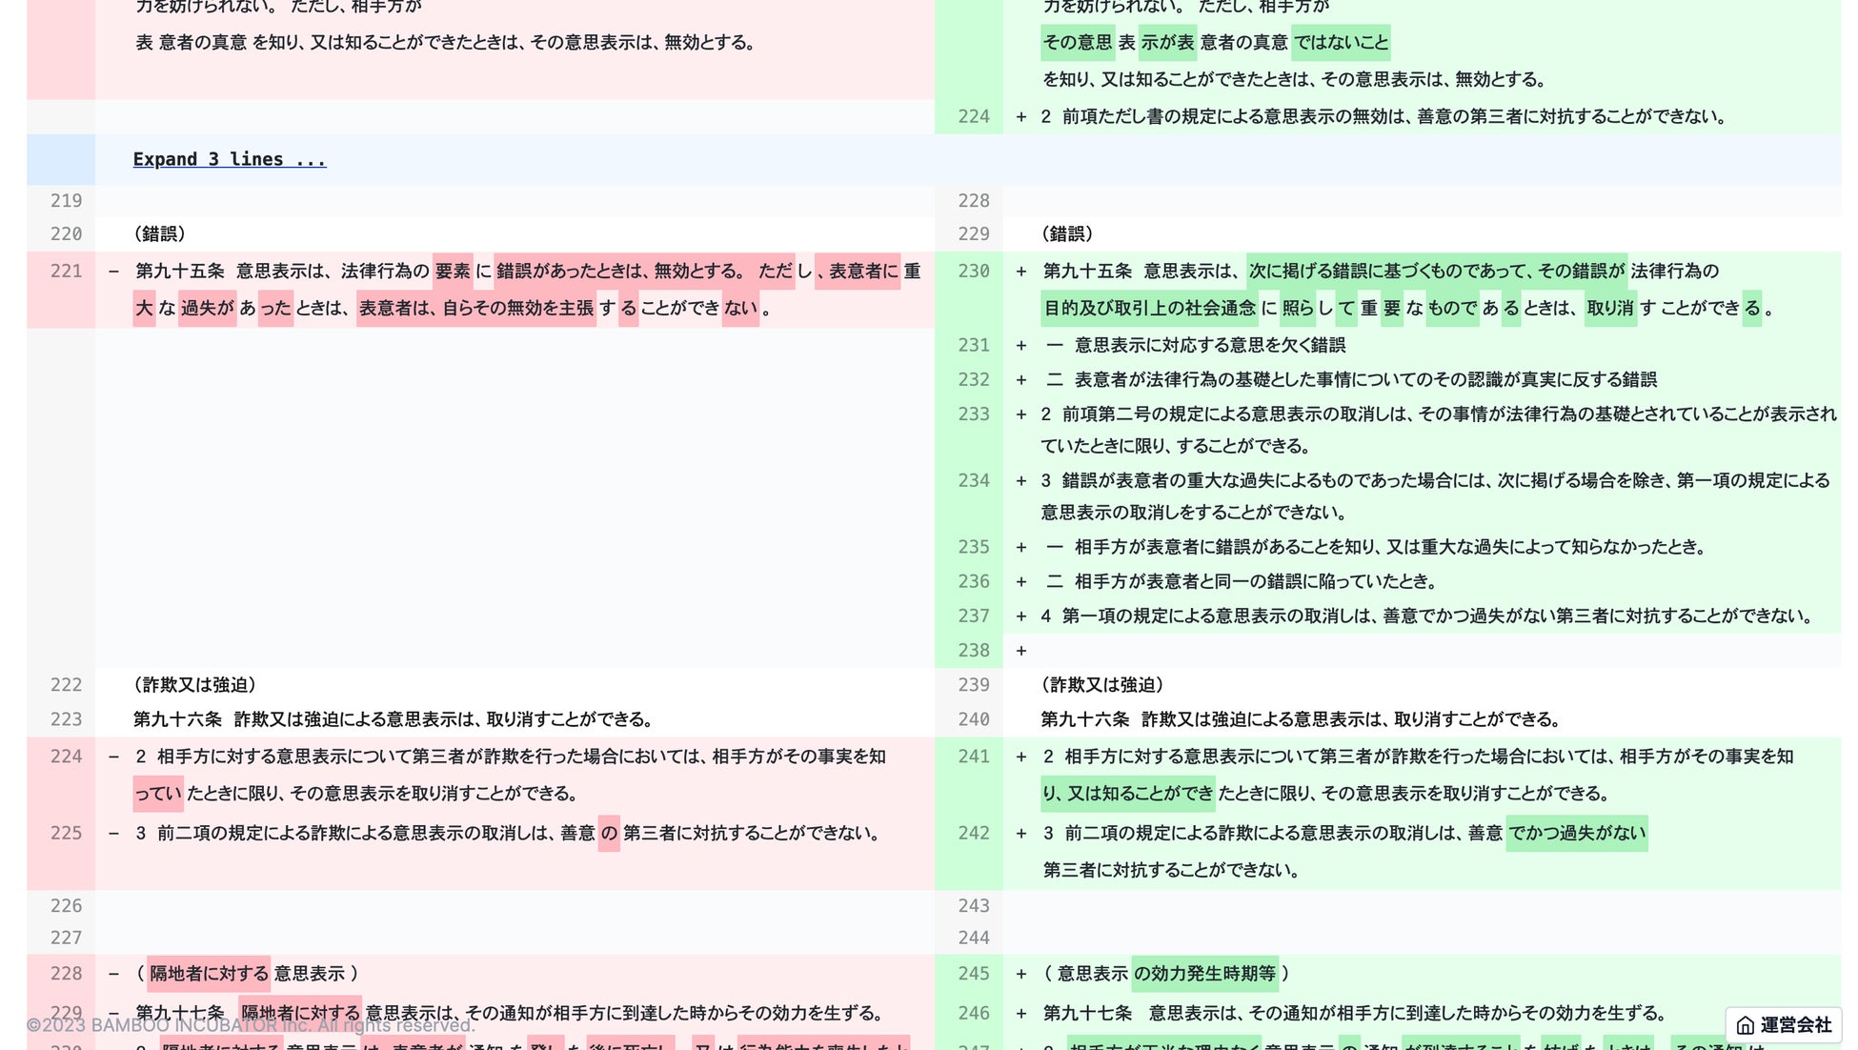Click the 'Expand 3 lines ...' link

pos(229,159)
